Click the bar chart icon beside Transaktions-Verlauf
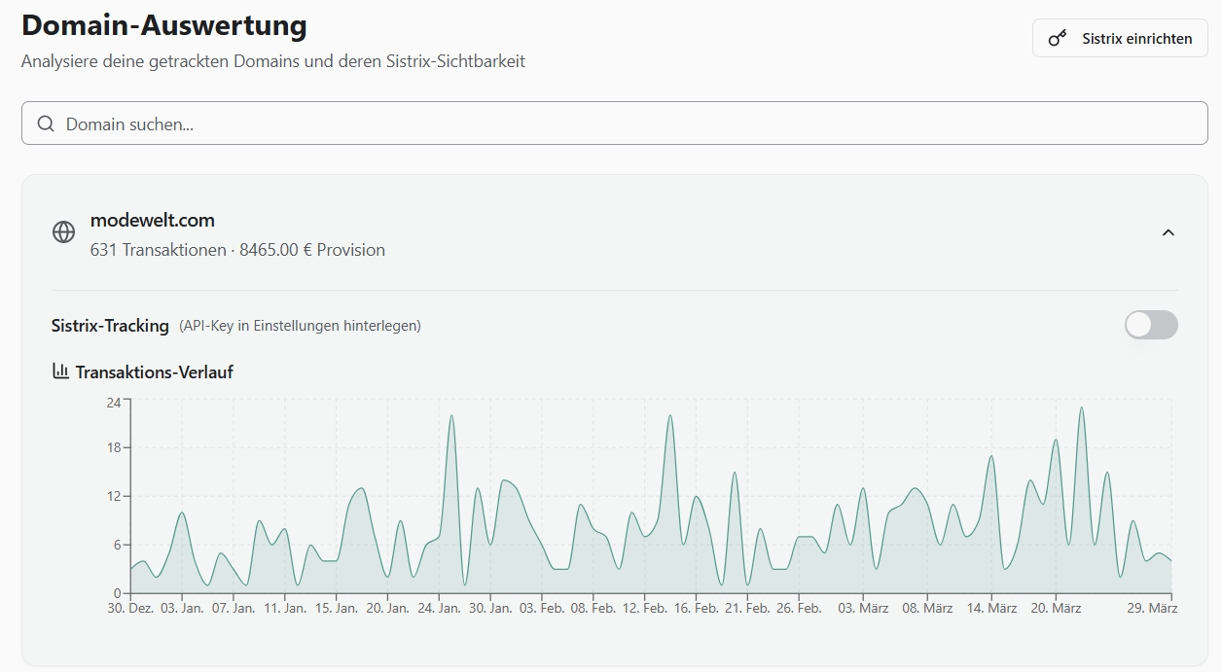 pos(60,371)
